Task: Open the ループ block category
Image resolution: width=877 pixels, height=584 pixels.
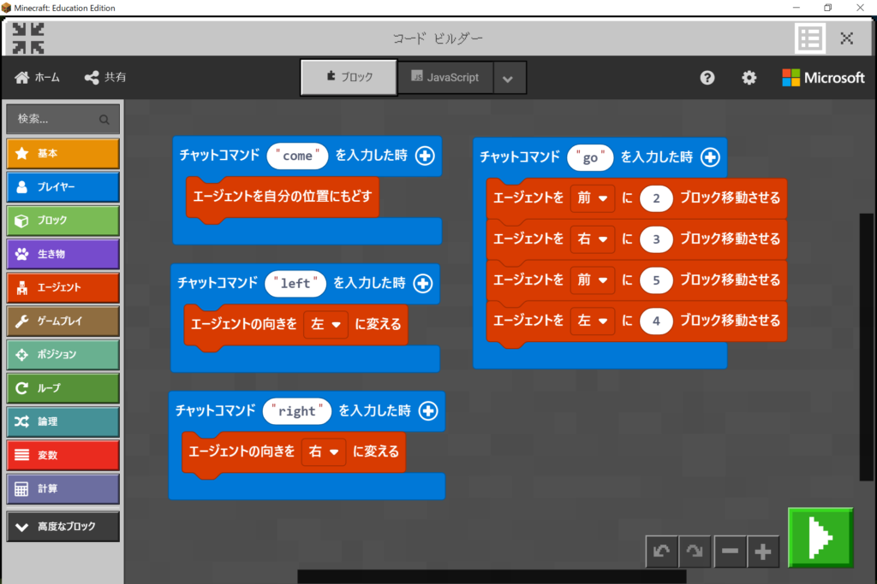Action: (x=63, y=388)
